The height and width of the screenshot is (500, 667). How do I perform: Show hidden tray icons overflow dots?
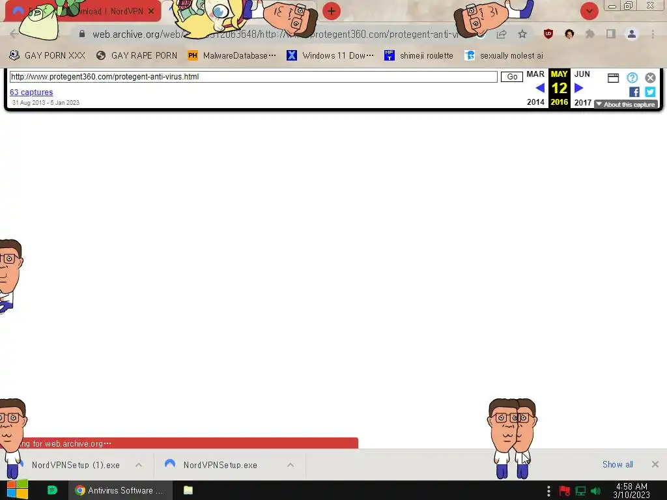(x=548, y=491)
